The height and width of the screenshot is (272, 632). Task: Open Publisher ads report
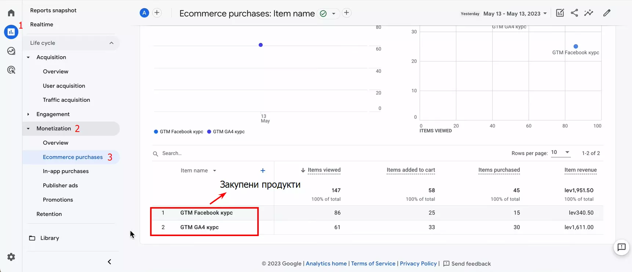pos(60,185)
